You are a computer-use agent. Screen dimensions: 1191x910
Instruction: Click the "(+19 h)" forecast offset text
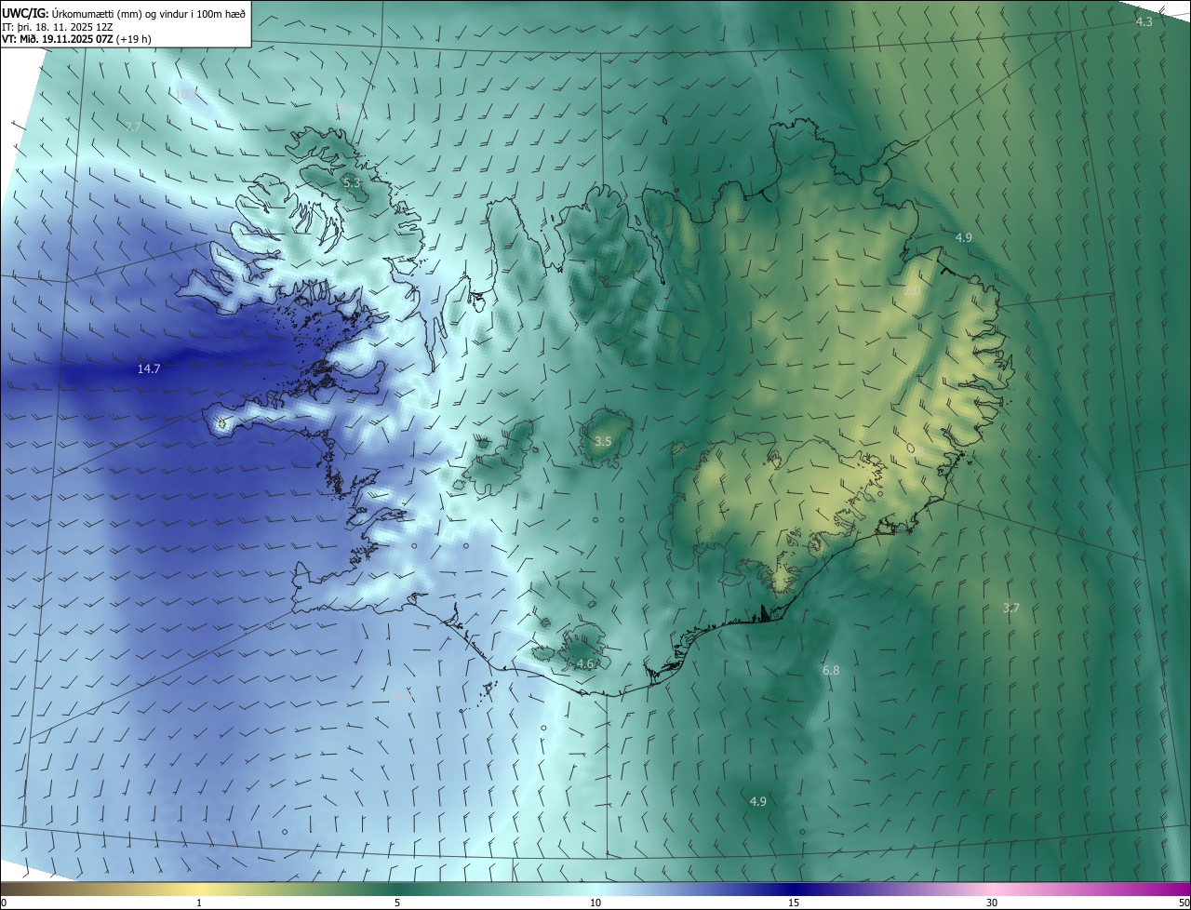136,39
